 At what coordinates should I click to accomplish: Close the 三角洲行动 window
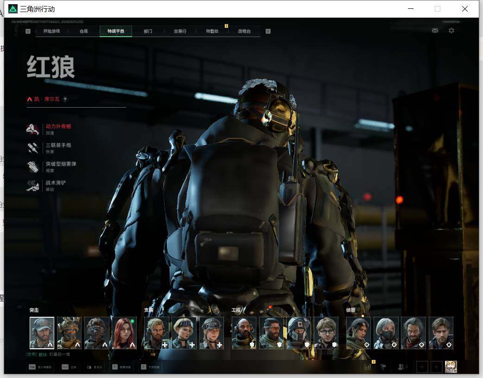click(465, 9)
